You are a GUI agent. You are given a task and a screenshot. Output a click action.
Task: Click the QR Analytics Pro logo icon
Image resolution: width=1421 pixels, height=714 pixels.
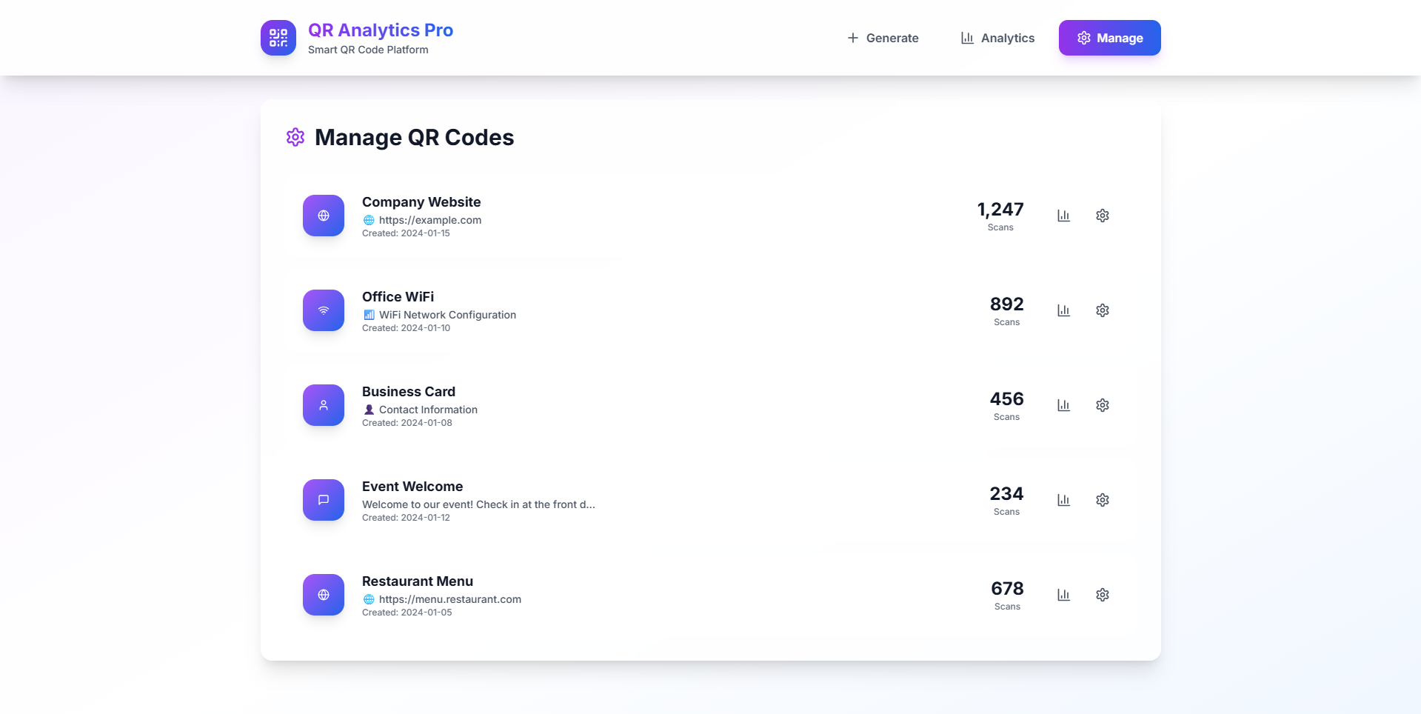point(278,38)
